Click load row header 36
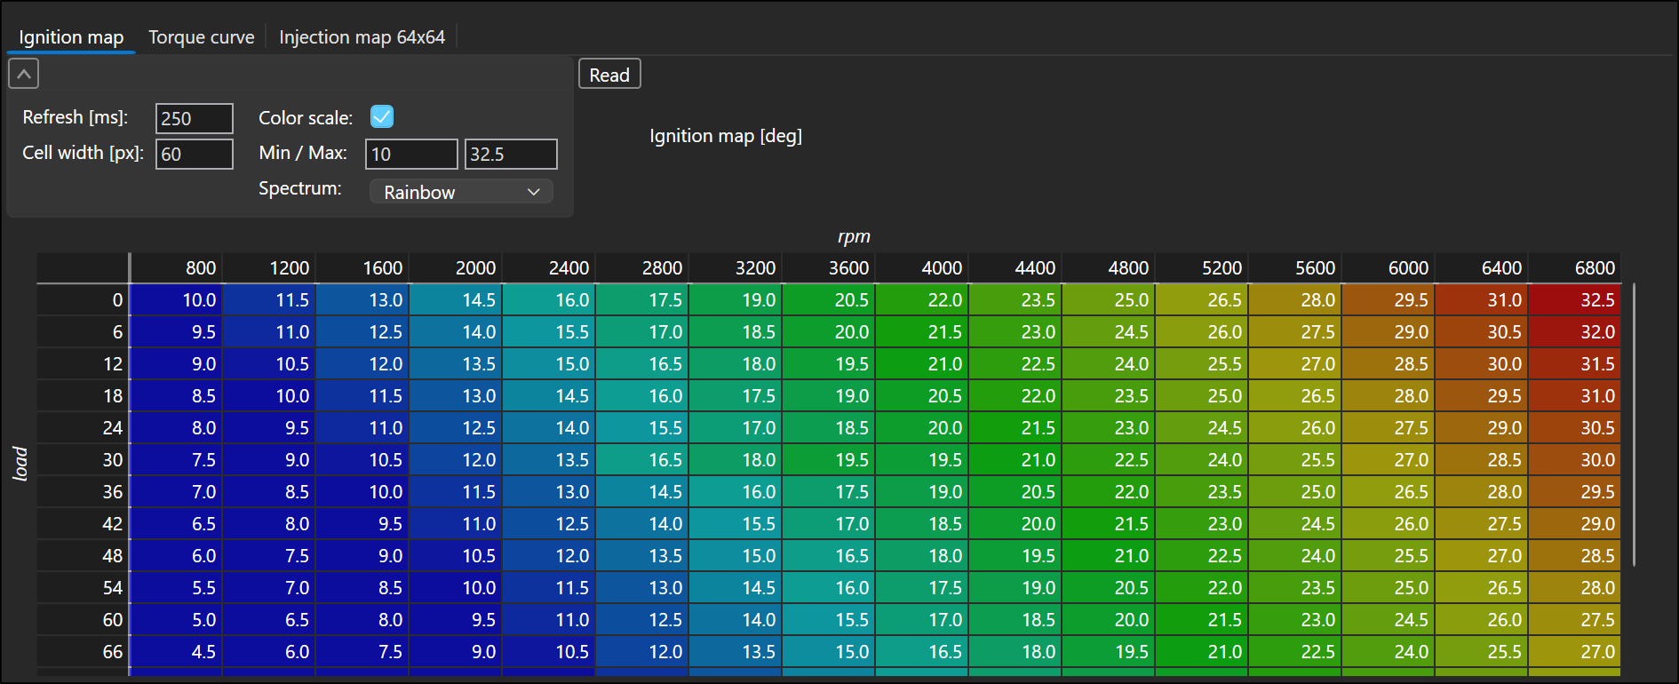Screen dimensions: 1679x684 click(84, 492)
